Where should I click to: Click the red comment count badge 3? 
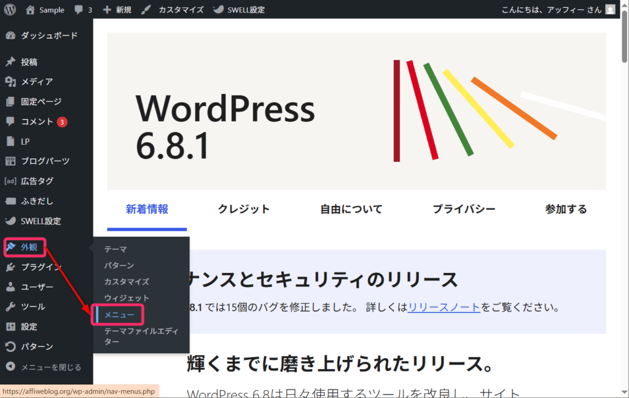(62, 122)
